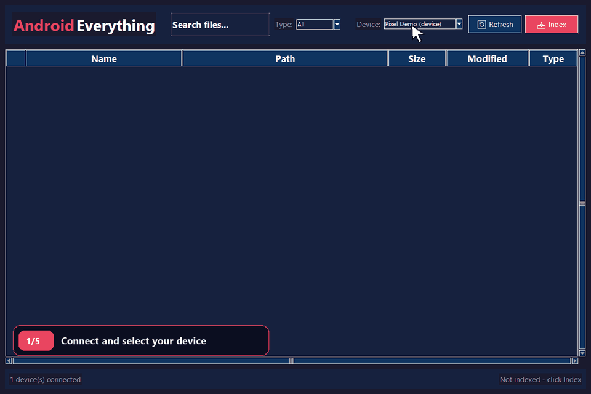Sort by the Type column header
The image size is (591, 394).
pyautogui.click(x=553, y=59)
